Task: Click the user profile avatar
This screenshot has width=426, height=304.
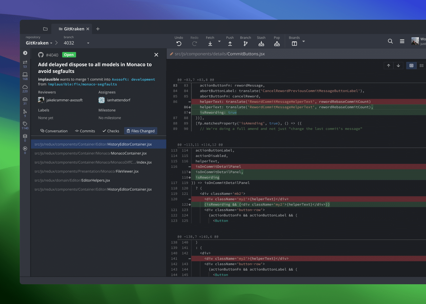Action: [x=415, y=41]
